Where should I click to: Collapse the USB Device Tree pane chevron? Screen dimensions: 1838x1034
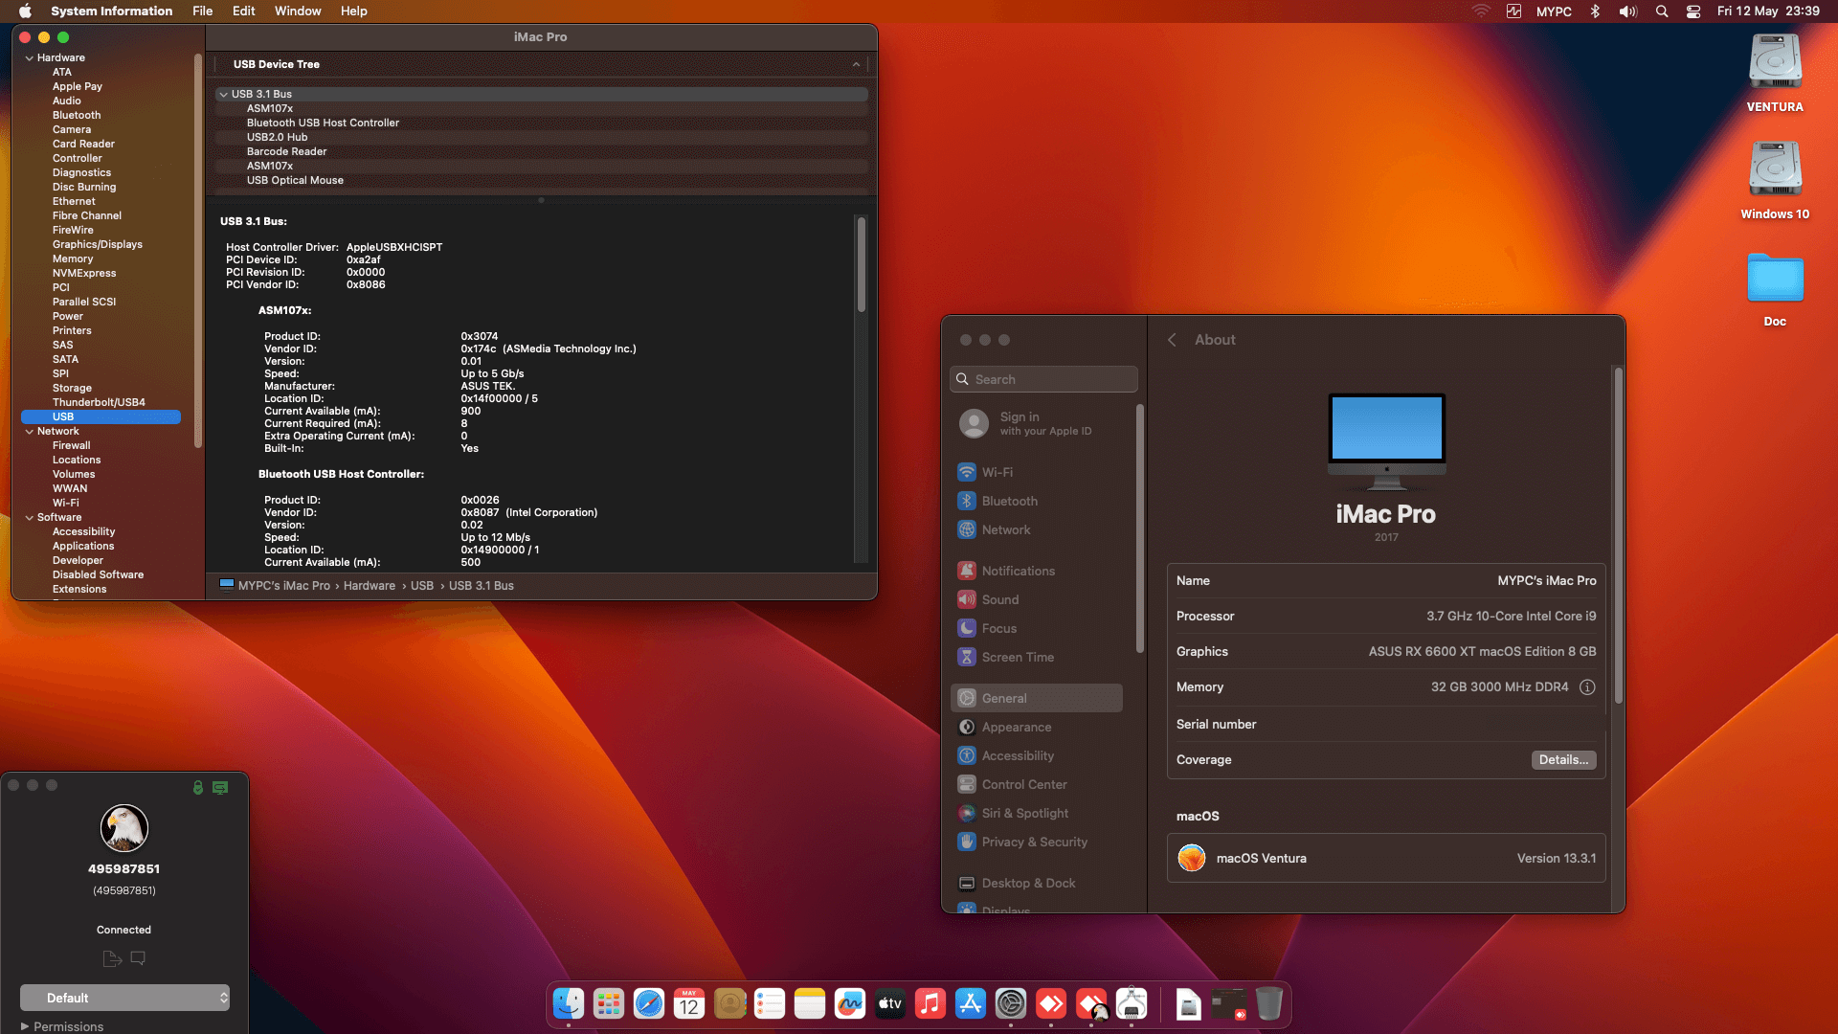click(x=856, y=64)
